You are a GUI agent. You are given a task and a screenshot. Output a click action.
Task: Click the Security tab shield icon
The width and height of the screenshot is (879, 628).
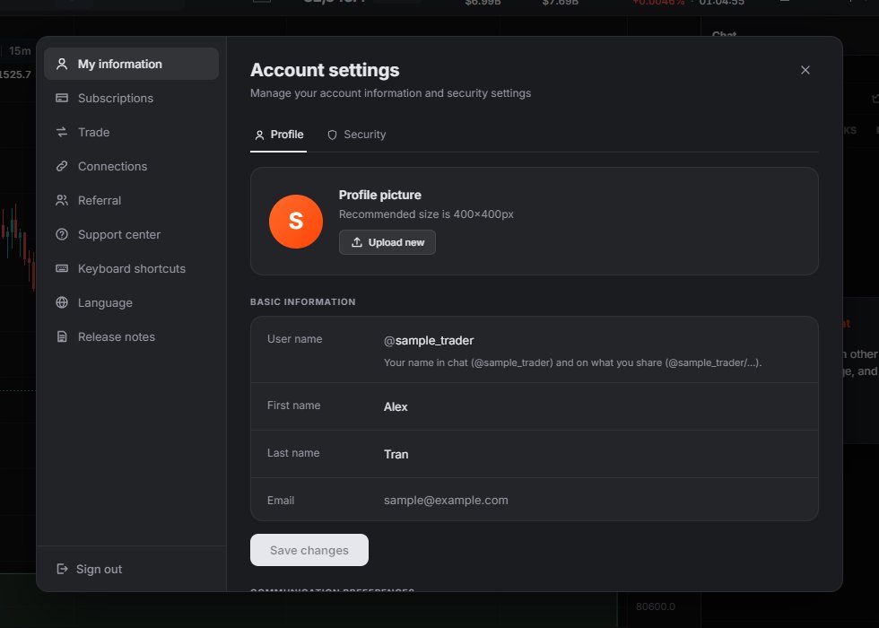tap(333, 135)
